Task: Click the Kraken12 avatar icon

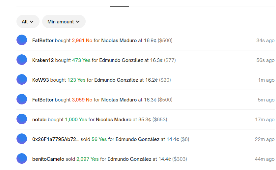Action: [x=22, y=60]
